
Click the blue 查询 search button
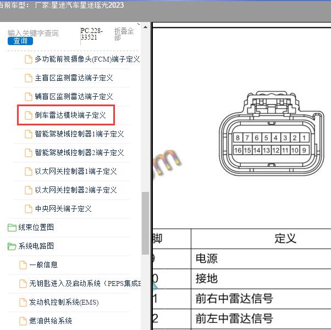click(x=20, y=41)
